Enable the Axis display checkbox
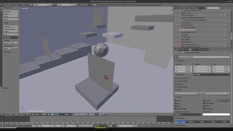 pyautogui.click(x=176, y=103)
